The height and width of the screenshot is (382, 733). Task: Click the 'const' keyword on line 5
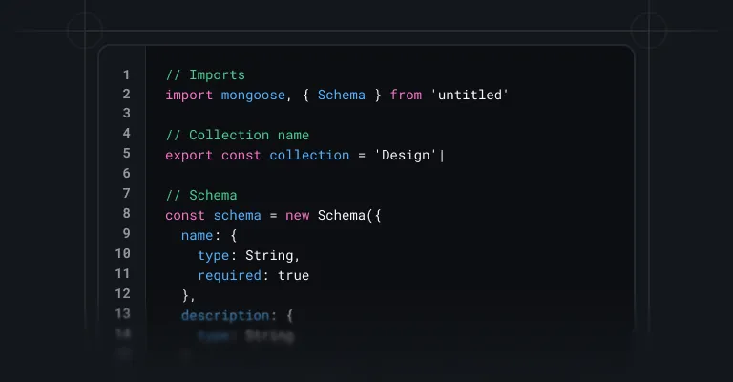point(241,156)
